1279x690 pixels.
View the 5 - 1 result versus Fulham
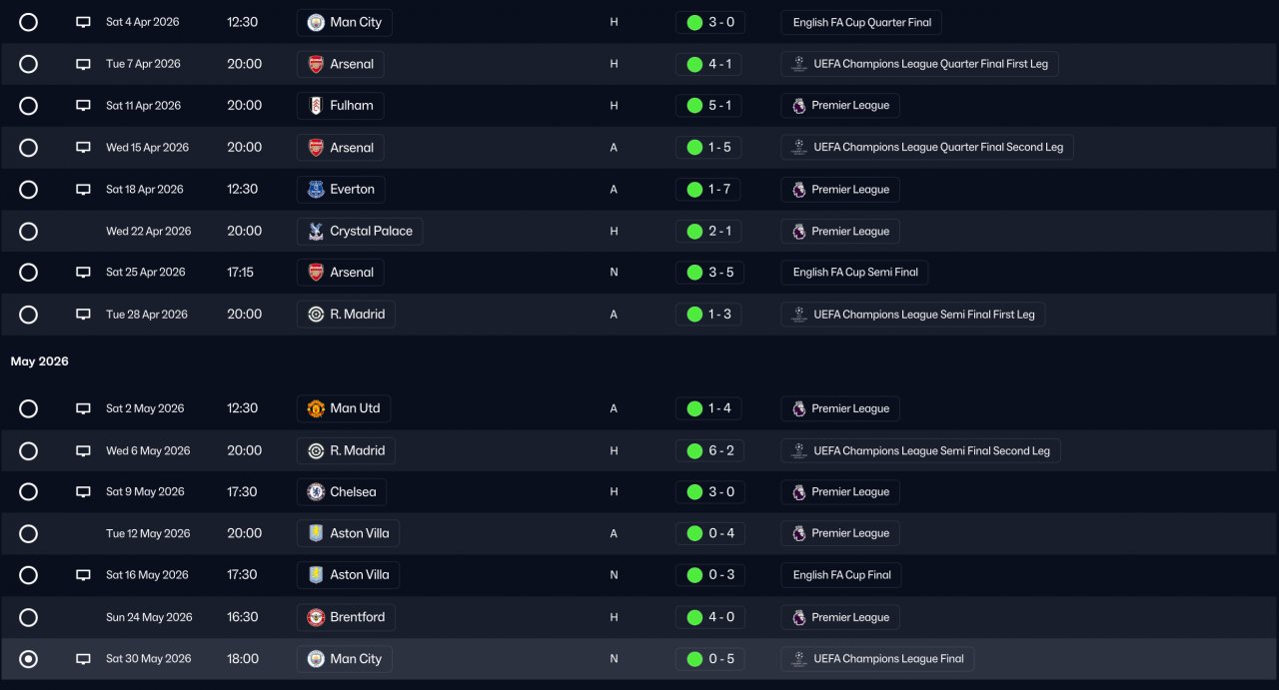tap(720, 106)
